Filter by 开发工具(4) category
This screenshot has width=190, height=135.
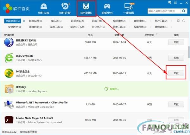pos(119,27)
